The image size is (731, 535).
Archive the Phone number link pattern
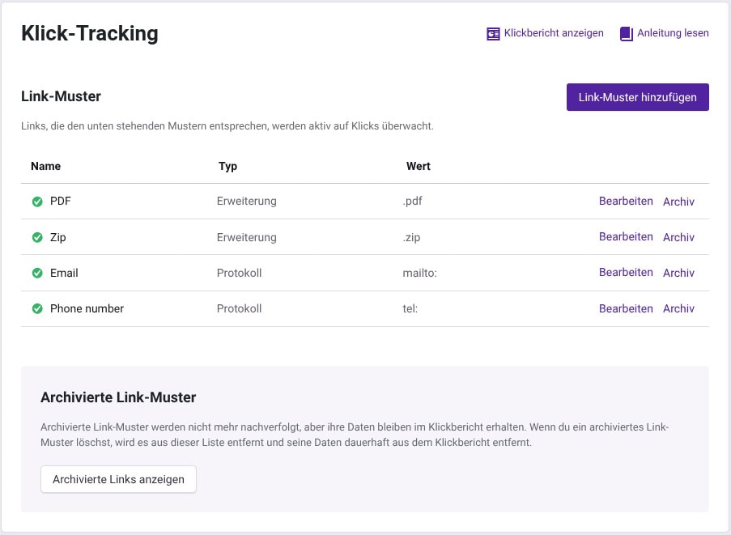click(x=678, y=308)
